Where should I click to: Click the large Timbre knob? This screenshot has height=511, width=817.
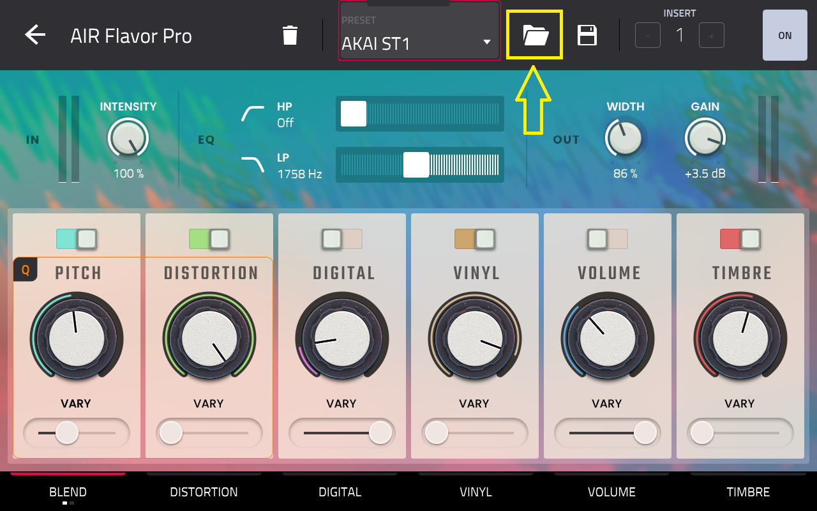coord(740,339)
